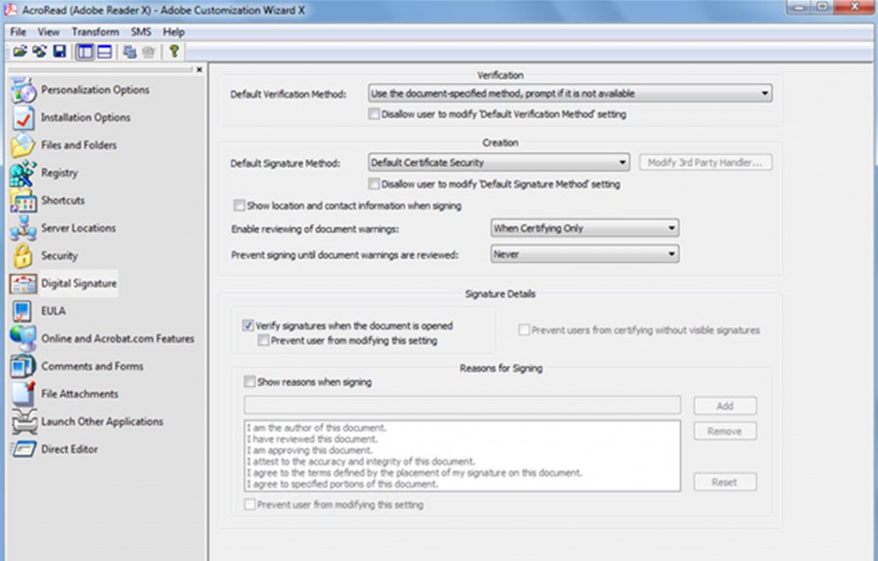878x561 pixels.
Task: Click the Remove reason button
Action: click(725, 431)
